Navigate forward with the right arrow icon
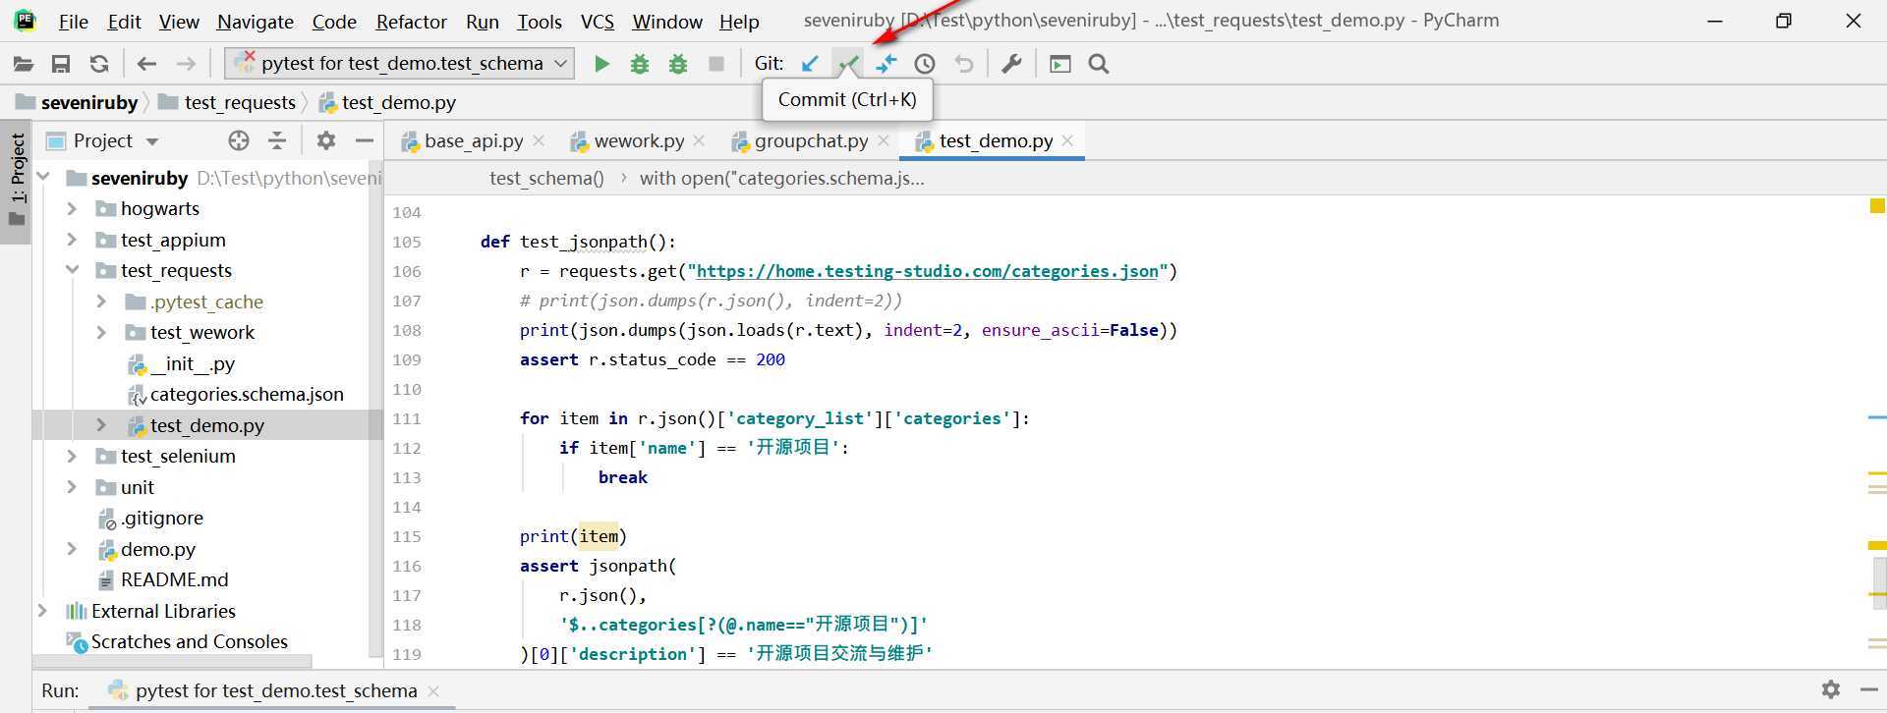 pos(186,64)
